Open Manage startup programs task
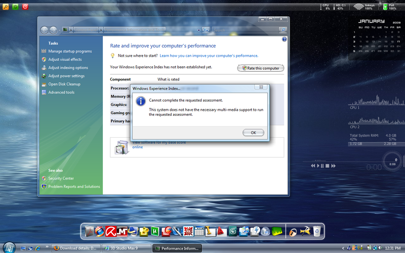405x253 pixels. pyautogui.click(x=70, y=51)
